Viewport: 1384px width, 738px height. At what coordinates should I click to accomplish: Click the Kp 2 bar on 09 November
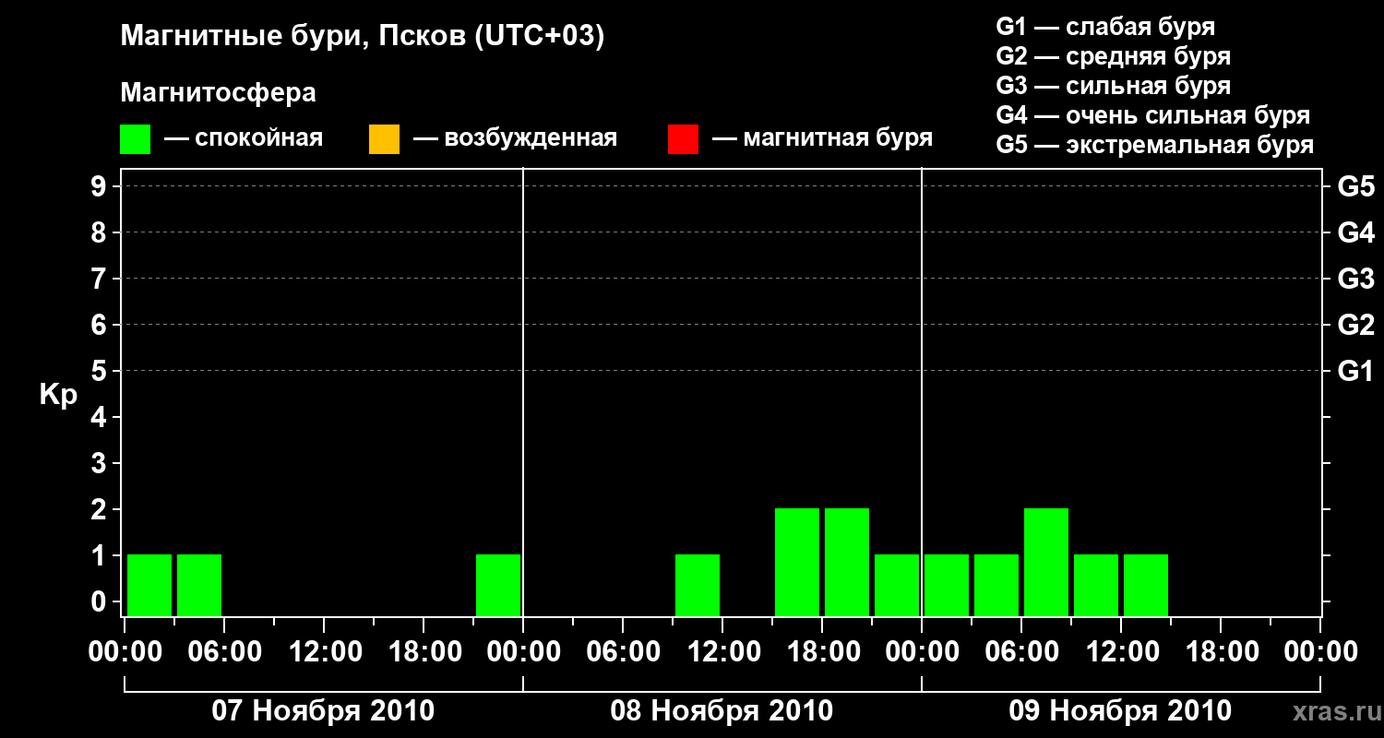pos(1046,562)
